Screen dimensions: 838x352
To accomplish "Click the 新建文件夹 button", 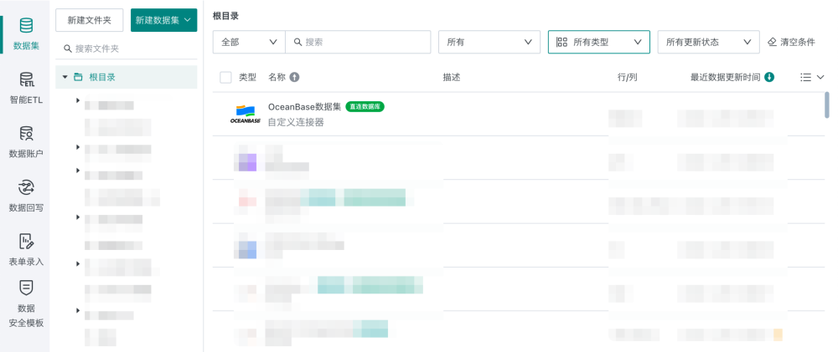I will pyautogui.click(x=90, y=20).
